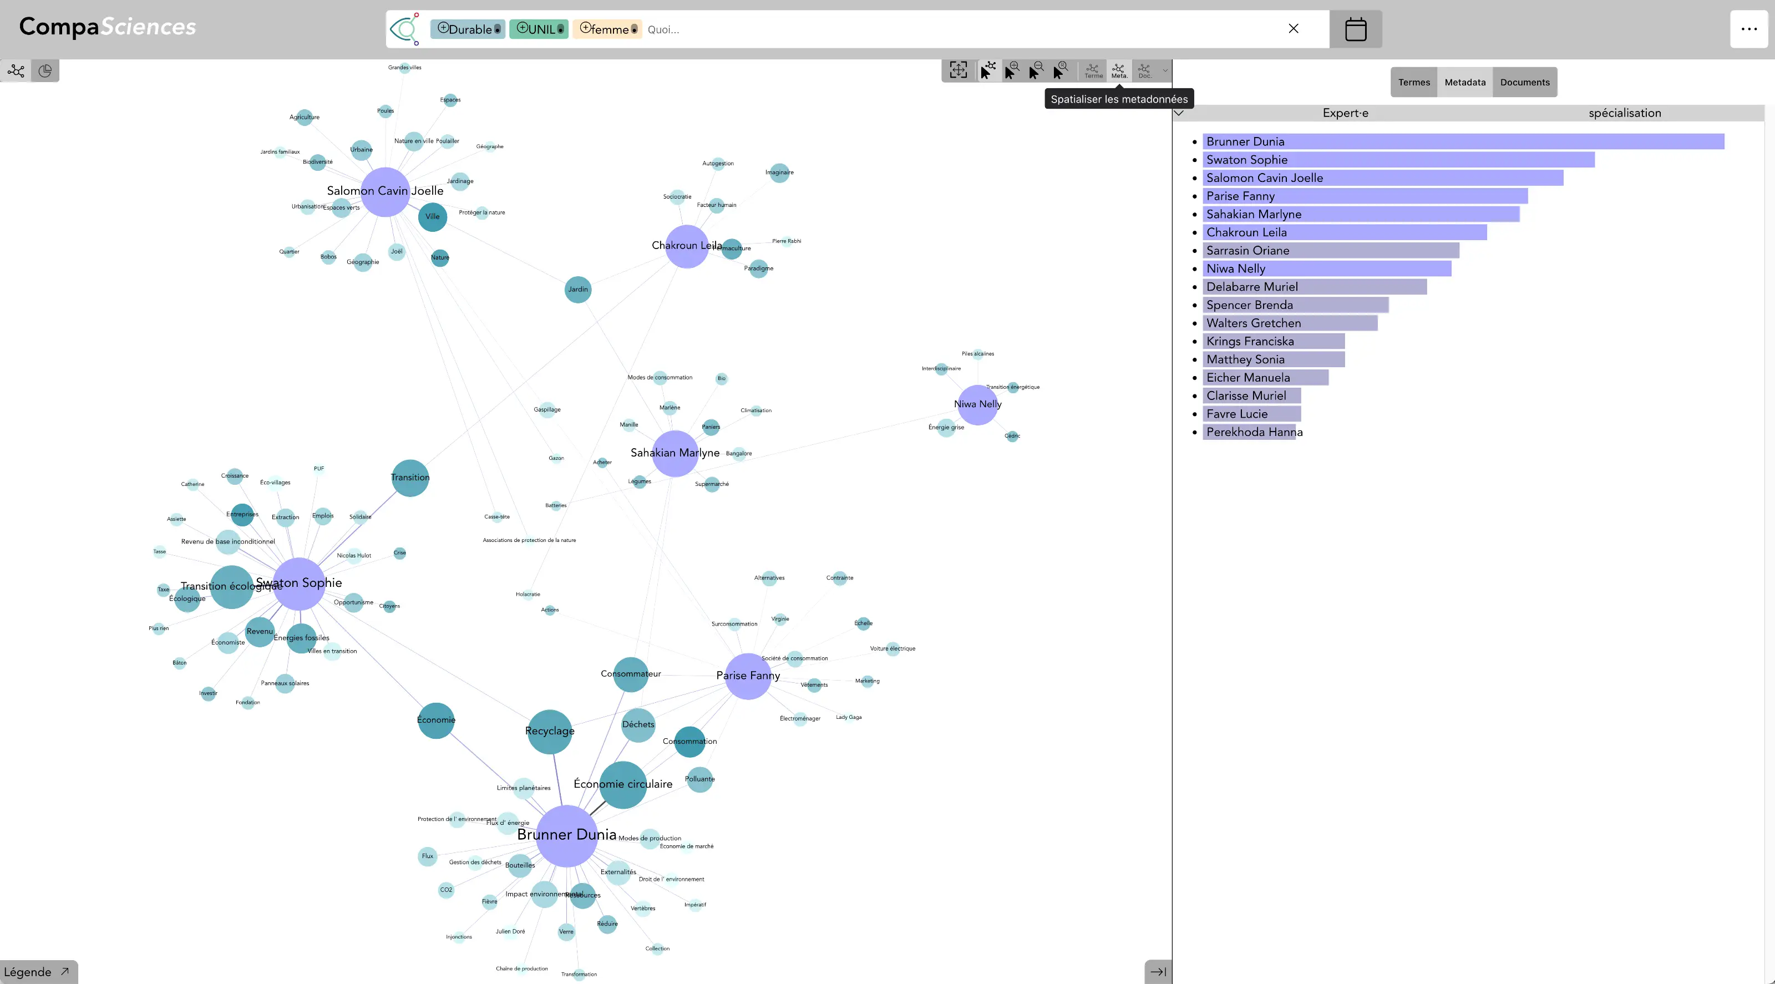Open the calendar date filter
Viewport: 1775px width, 984px height.
1355,29
